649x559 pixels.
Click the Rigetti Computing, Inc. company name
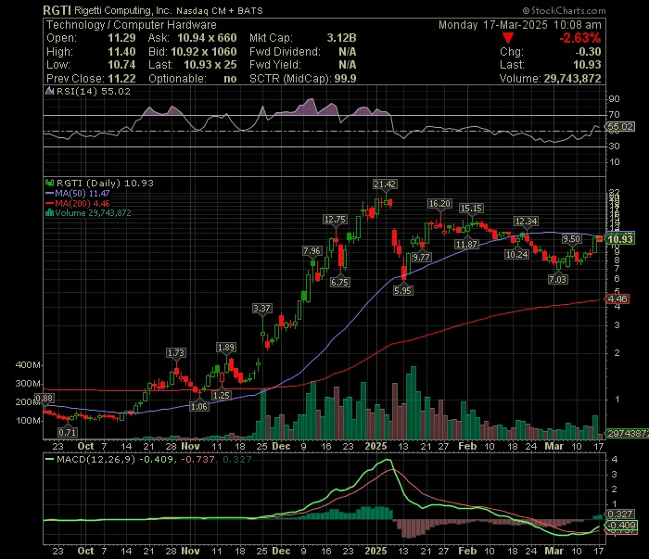122,10
